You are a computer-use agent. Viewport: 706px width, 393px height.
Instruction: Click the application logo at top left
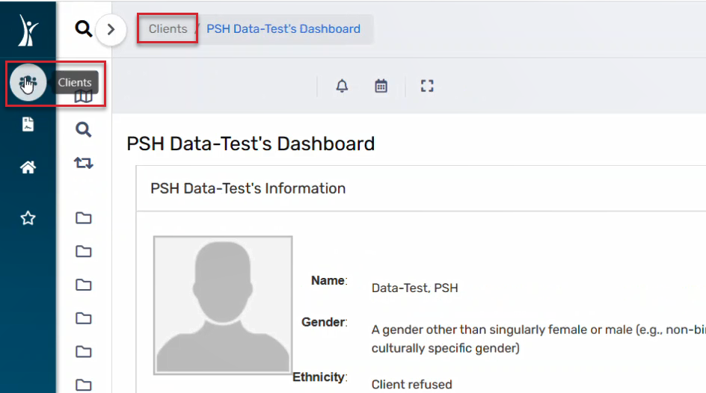click(x=28, y=30)
